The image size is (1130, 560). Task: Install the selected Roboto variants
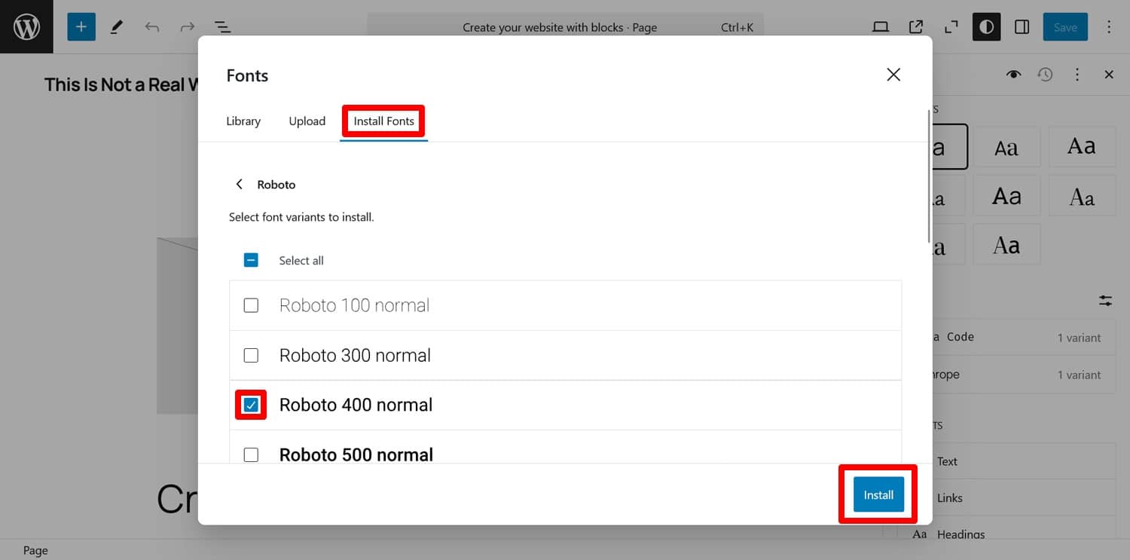(x=878, y=495)
